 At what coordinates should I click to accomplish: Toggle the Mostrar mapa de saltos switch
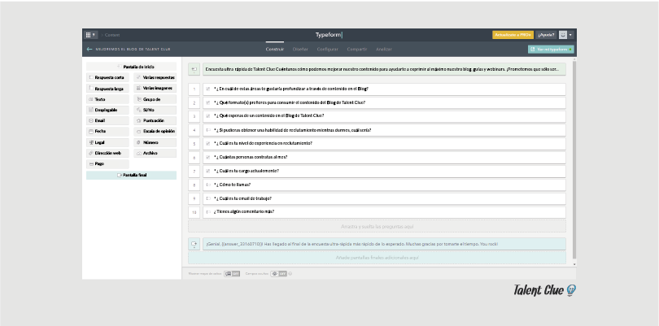(232, 274)
